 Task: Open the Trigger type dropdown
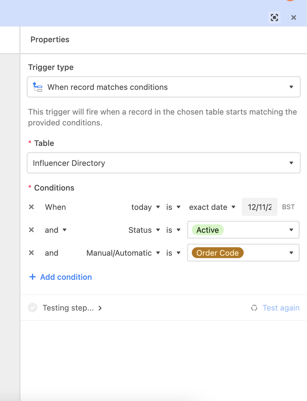click(164, 87)
